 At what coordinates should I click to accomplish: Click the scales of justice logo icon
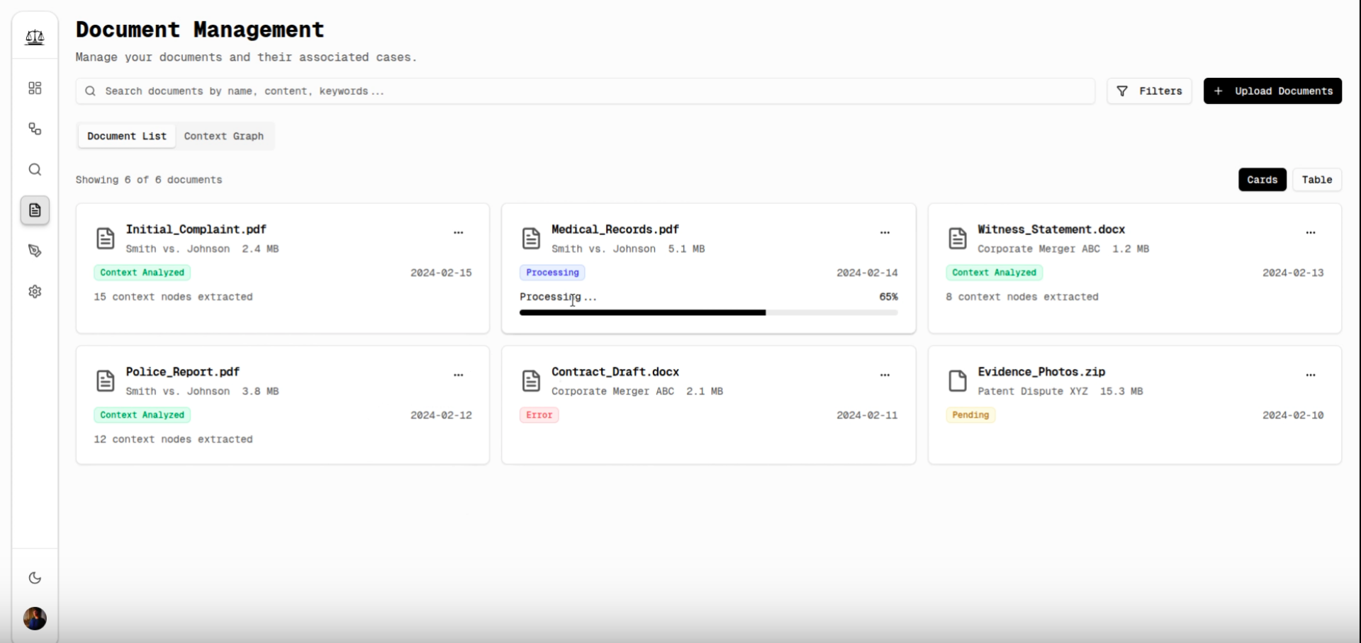coord(35,37)
